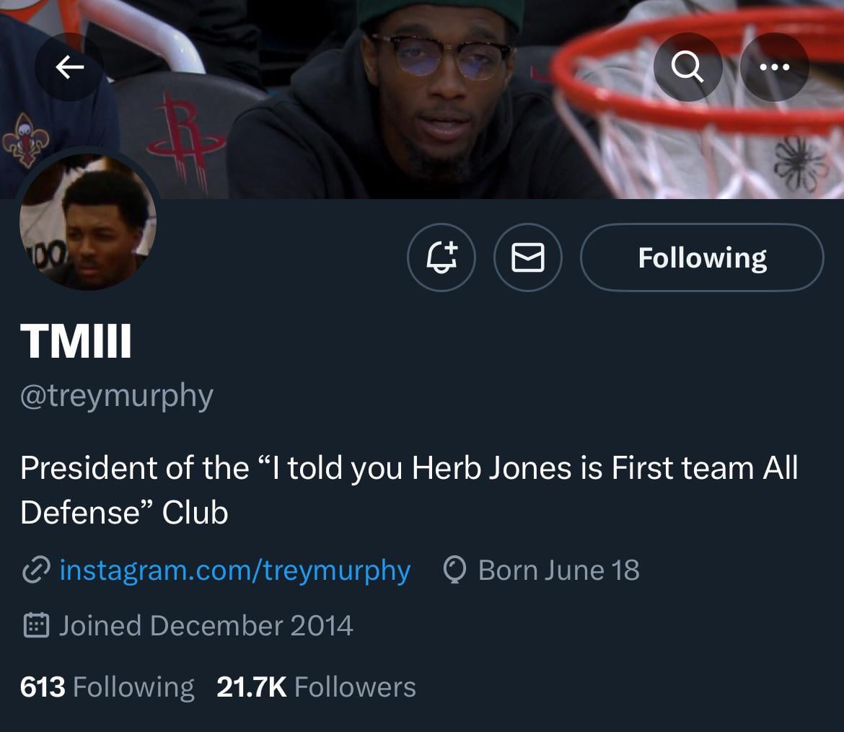Go back using the arrow icon
This screenshot has width=844, height=732.
point(69,67)
